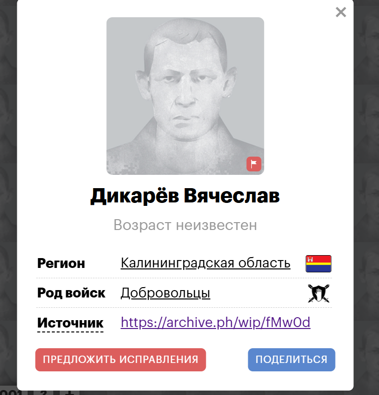
Task: Open the Калининградская область region link
Action: 205,263
